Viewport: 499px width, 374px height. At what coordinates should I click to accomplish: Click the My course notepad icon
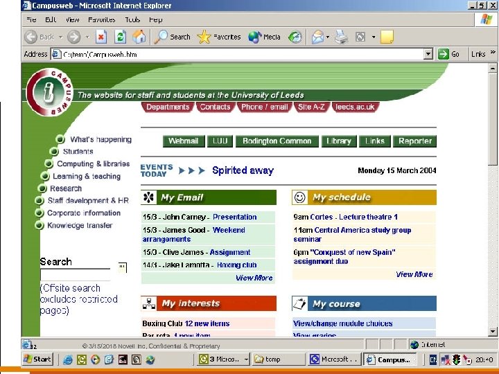coord(300,303)
